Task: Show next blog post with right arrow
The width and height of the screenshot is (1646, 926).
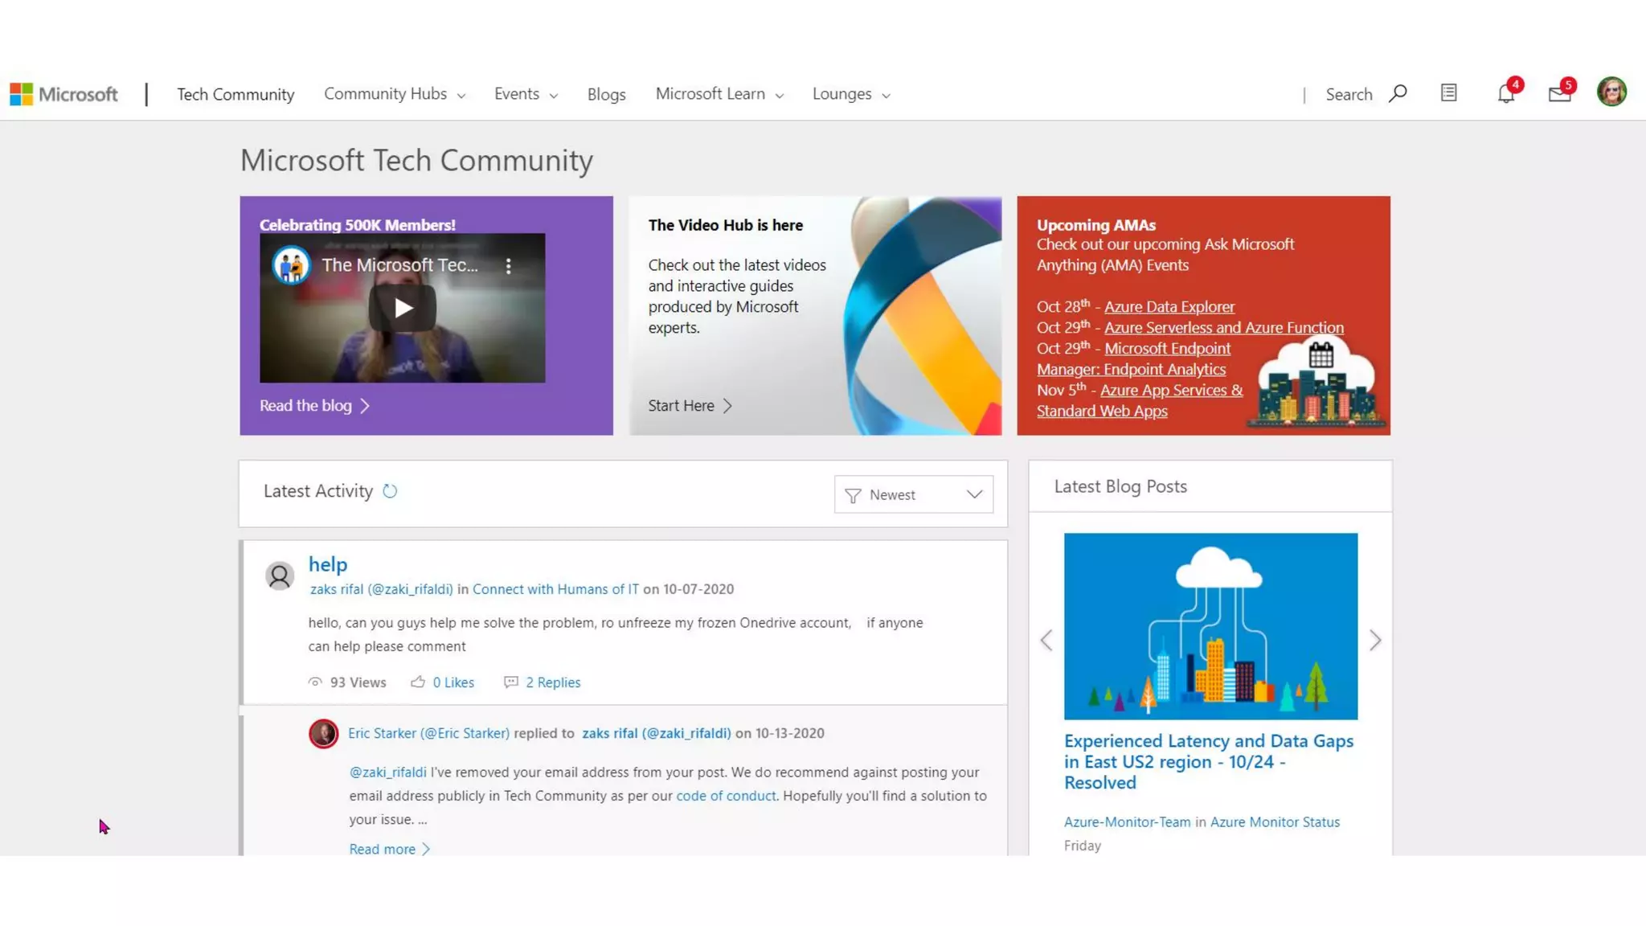Action: [x=1375, y=641]
